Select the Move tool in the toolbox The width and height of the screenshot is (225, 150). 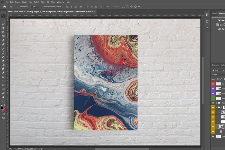tap(3, 16)
